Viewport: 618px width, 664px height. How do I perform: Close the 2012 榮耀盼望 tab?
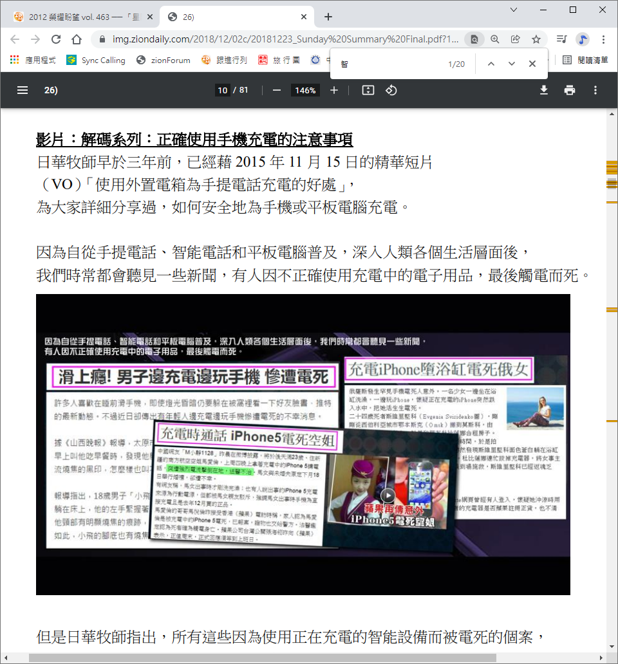150,17
